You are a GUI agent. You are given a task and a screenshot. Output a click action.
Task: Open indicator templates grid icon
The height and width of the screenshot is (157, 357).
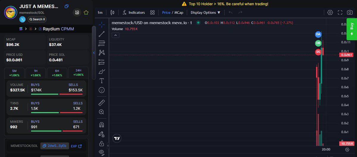[153, 12]
